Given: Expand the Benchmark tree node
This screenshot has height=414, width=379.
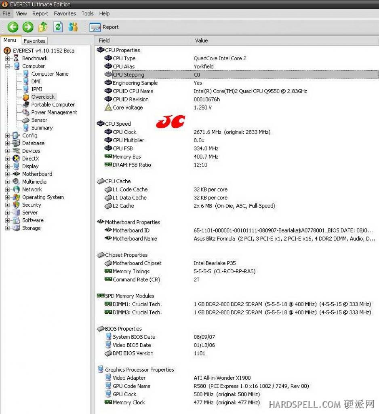Looking at the screenshot, I should tap(7, 58).
